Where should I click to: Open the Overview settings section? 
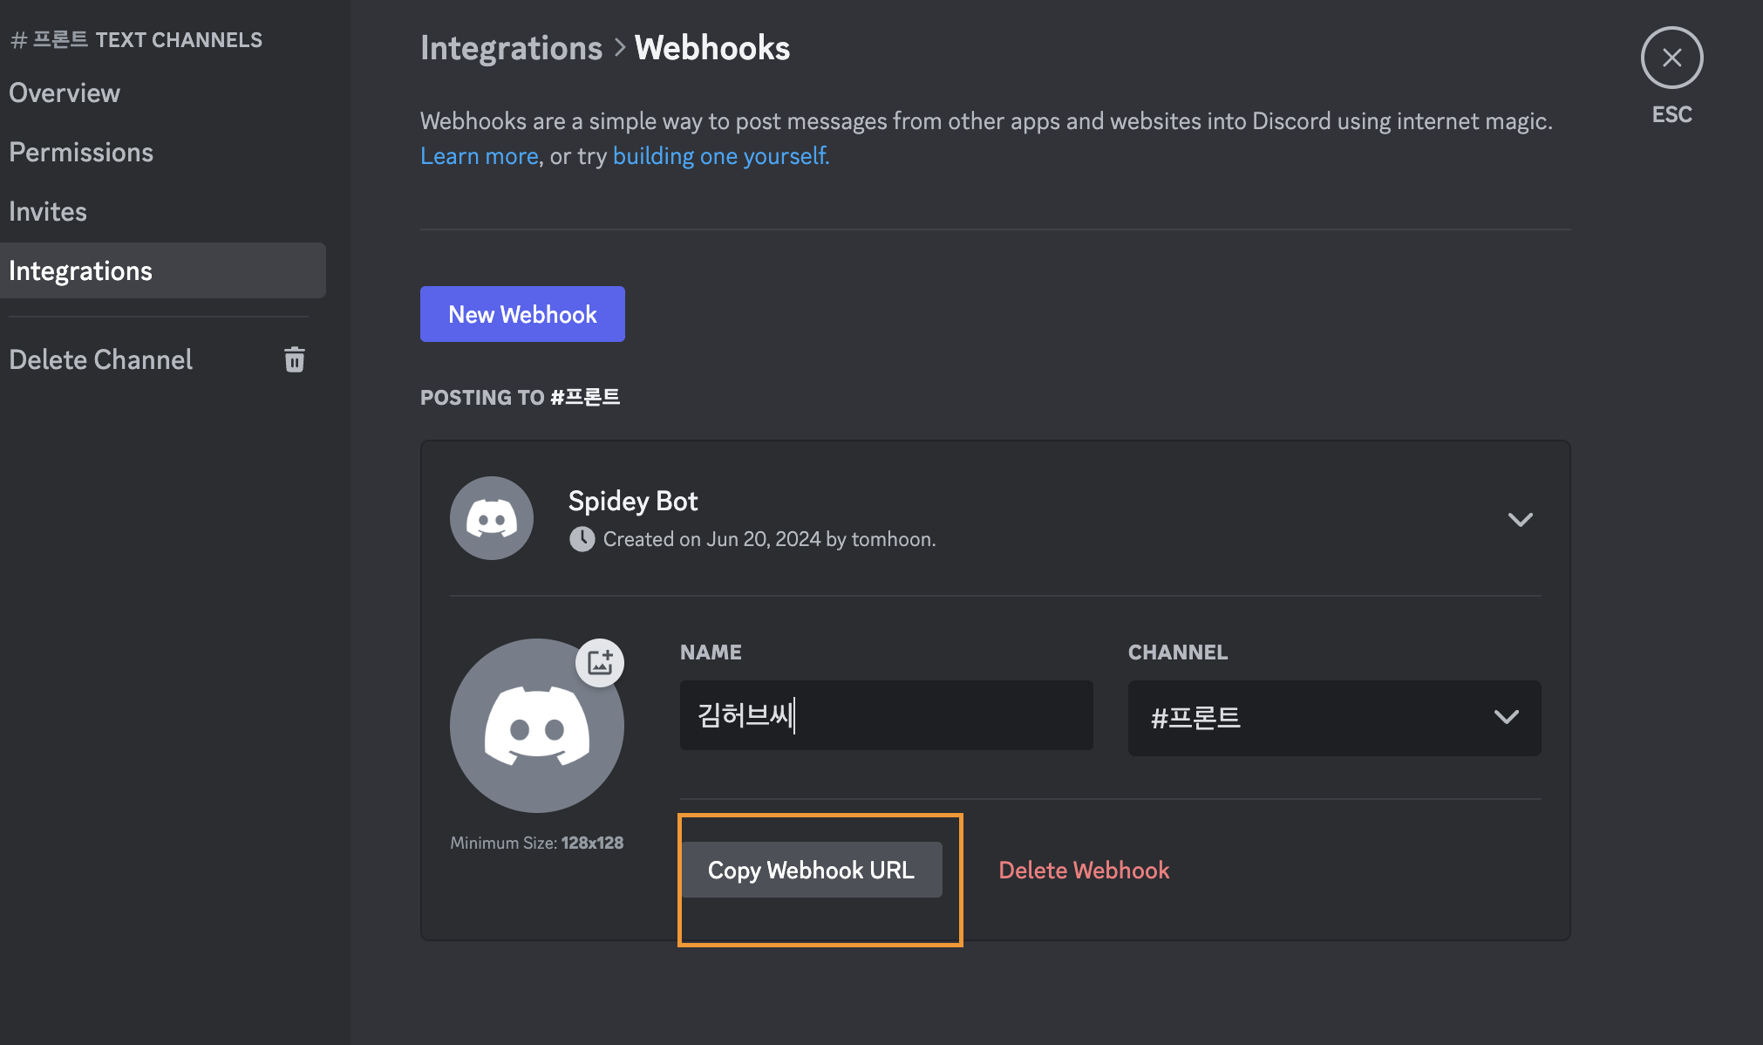(65, 93)
